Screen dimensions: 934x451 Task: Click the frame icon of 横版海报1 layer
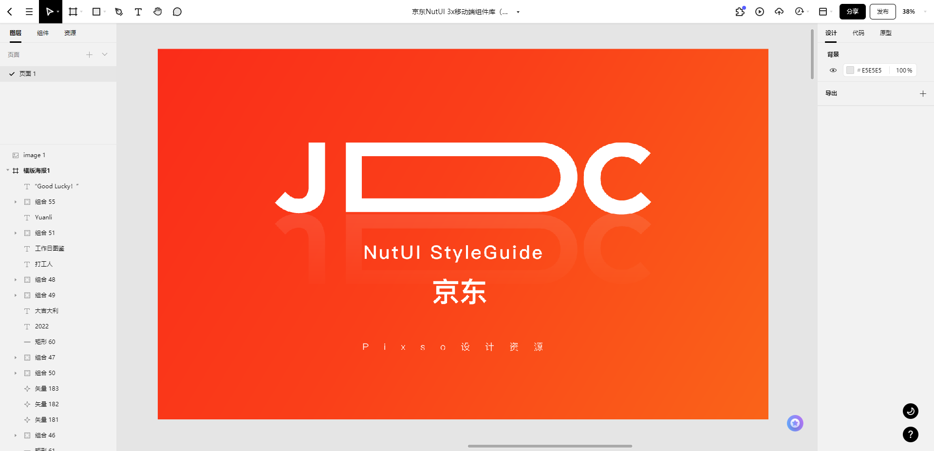(x=16, y=171)
